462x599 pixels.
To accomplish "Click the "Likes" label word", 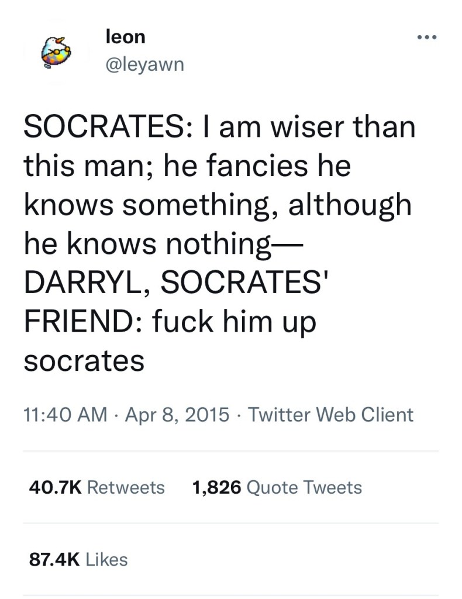I will 106,559.
